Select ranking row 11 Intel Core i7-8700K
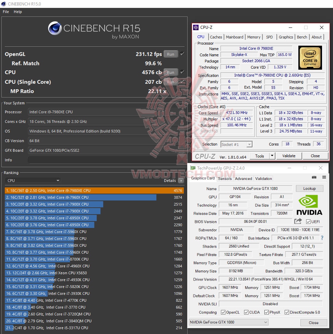333x334 pixels. (x=94, y=259)
